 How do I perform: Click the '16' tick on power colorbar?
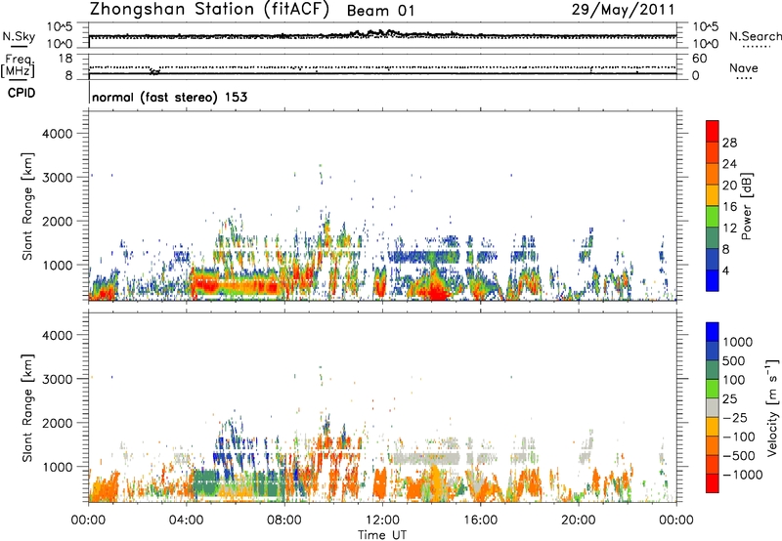coord(729,207)
